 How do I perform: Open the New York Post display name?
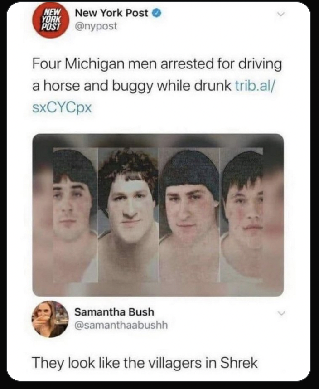tap(111, 13)
